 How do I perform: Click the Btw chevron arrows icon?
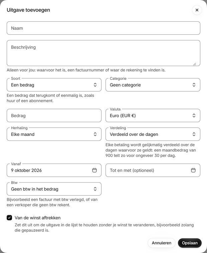pos(95,189)
